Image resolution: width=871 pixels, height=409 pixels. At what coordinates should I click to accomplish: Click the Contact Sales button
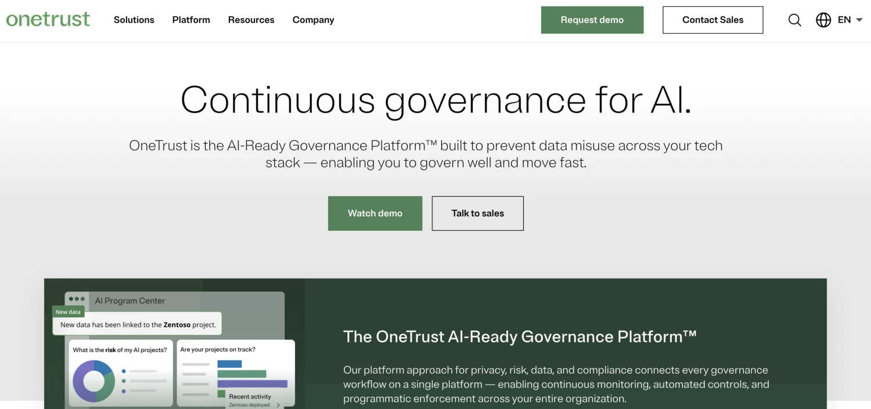point(712,20)
